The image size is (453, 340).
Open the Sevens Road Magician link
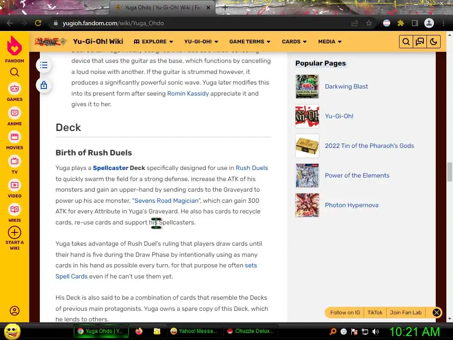click(x=167, y=201)
